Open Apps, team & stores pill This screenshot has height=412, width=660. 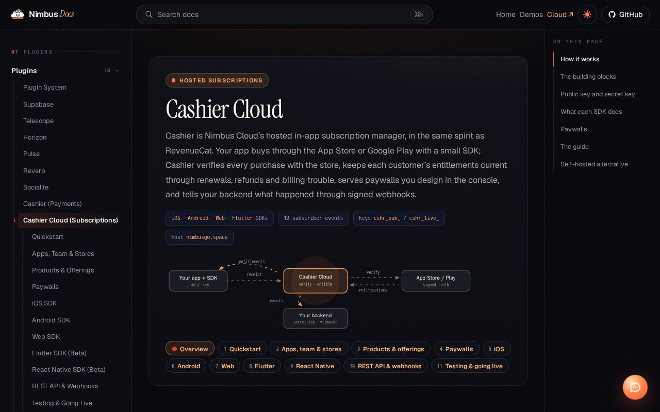pyautogui.click(x=309, y=349)
